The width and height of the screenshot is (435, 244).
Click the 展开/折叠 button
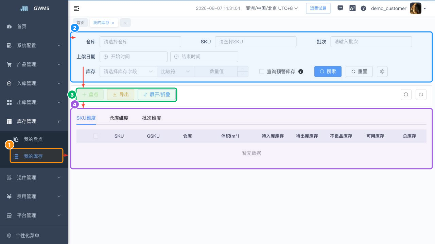157,95
